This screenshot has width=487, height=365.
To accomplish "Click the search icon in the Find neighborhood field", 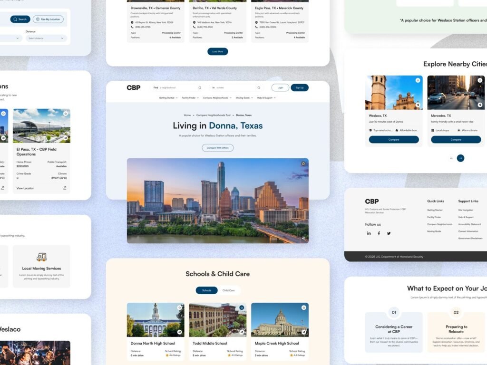I will coord(200,87).
